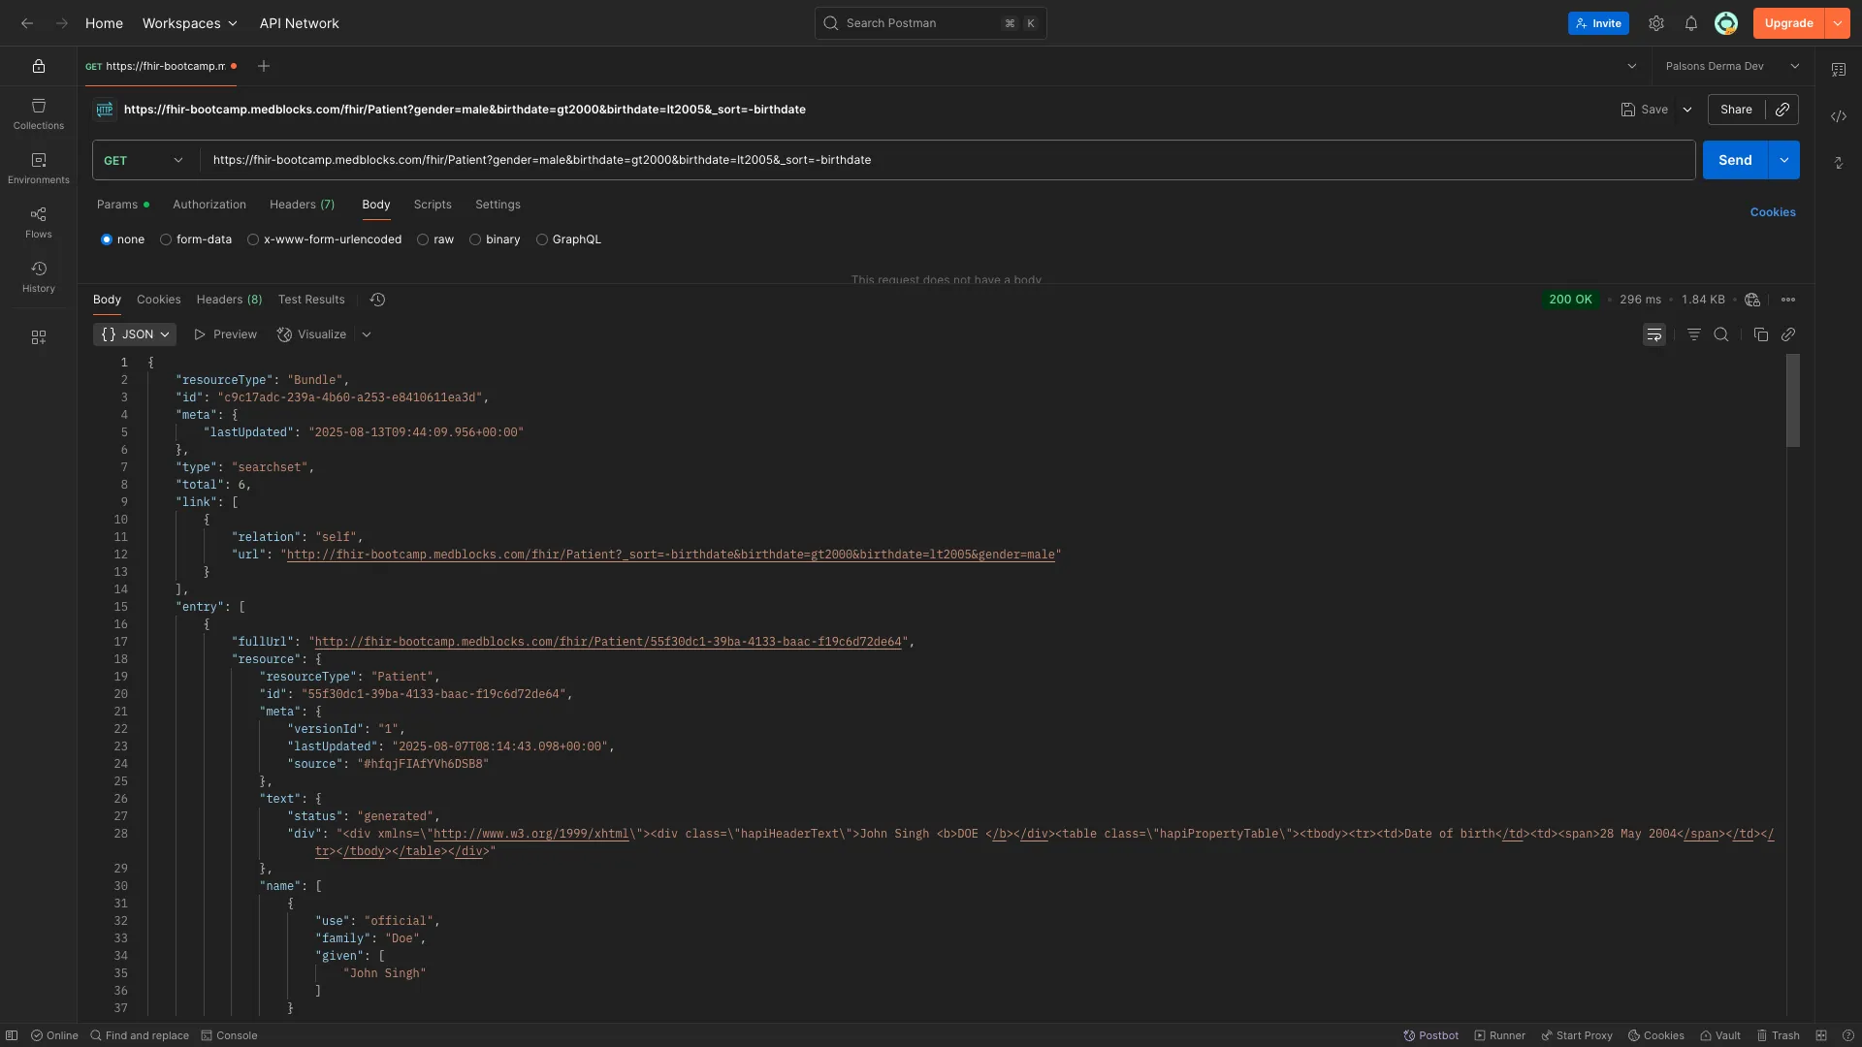
Task: Open the notifications bell
Action: [x=1691, y=23]
